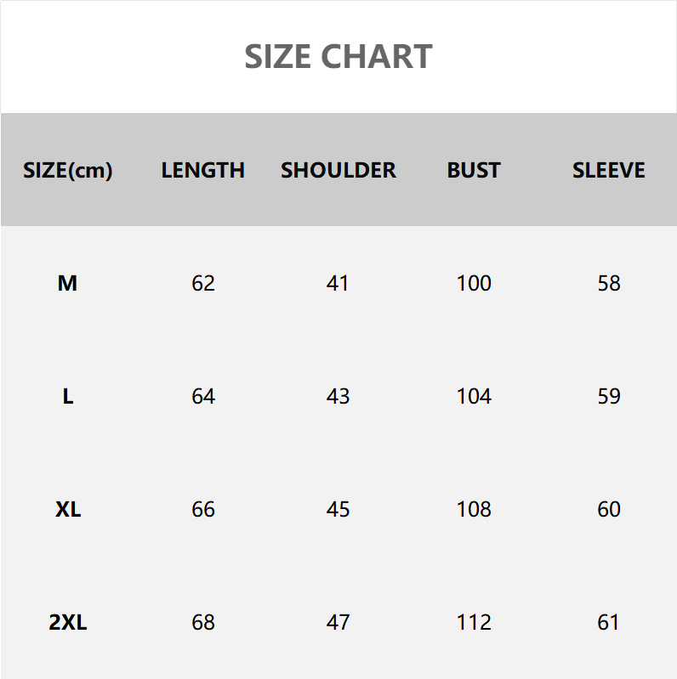Image resolution: width=677 pixels, height=679 pixels.
Task: Click length value 62 for size M
Action: [203, 283]
